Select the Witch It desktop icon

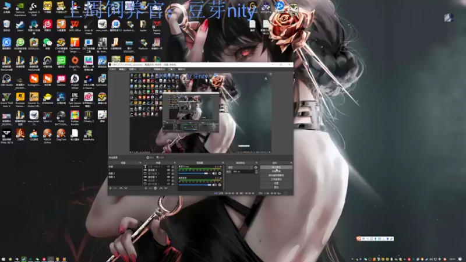47,117
